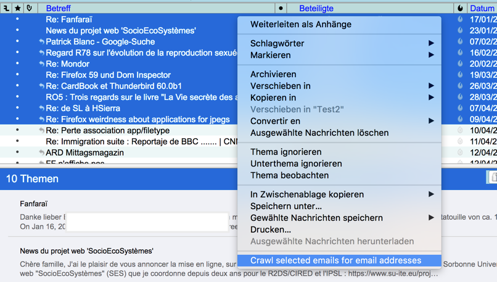This screenshot has width=497, height=282.
Task: Click the thread column header icon
Action: coord(7,8)
